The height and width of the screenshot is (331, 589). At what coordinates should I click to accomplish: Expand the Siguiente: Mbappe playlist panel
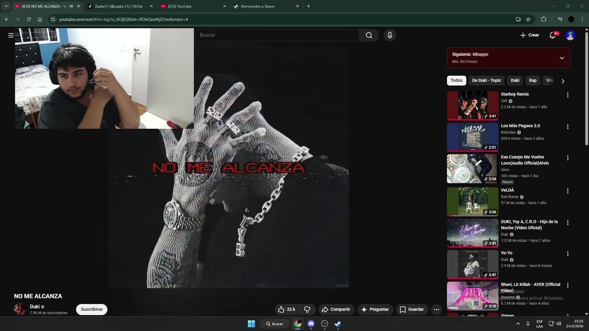coord(562,58)
